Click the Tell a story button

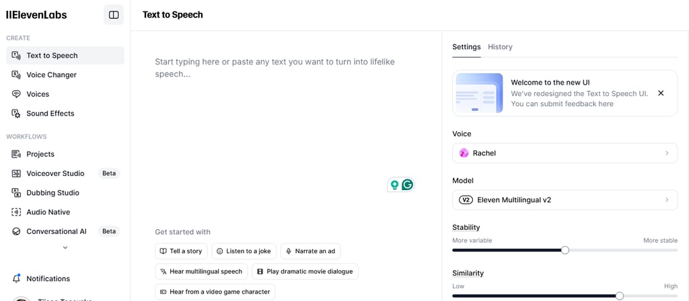tap(181, 251)
